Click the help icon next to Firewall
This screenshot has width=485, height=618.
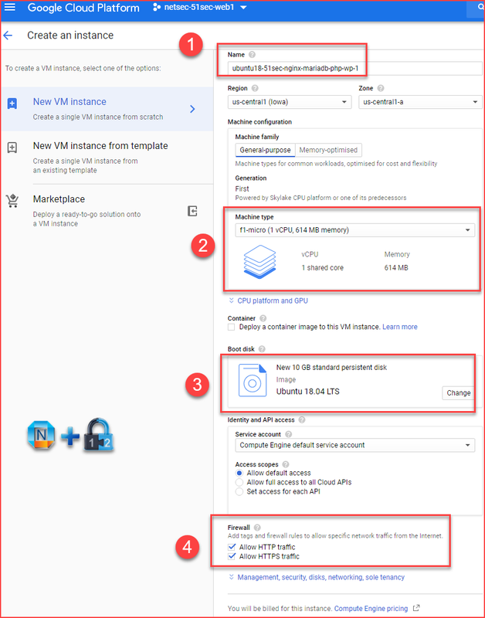click(x=257, y=528)
